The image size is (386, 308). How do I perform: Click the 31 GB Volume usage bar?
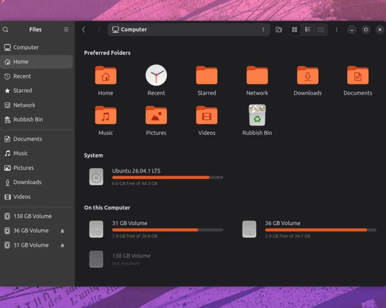168,230
